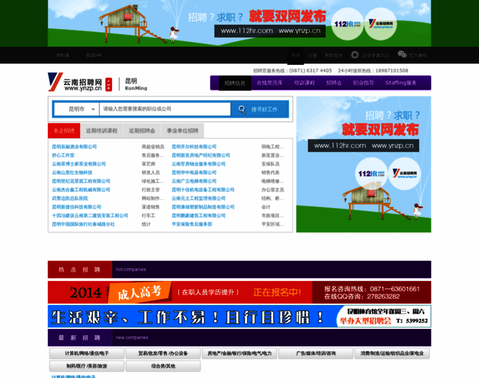Open the 昆明市 city dropdown
Screen dimensions: 479x378
pos(77,109)
